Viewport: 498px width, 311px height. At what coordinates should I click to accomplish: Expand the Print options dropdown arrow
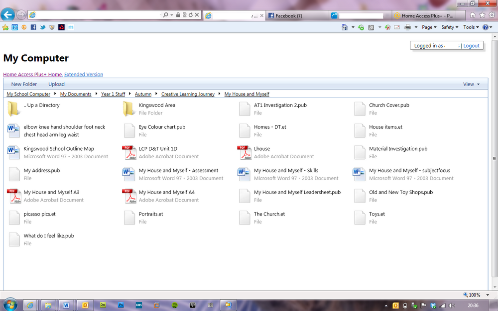point(416,27)
